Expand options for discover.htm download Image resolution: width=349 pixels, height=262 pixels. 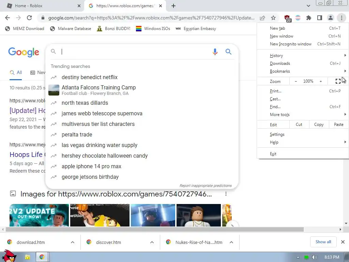point(152,242)
